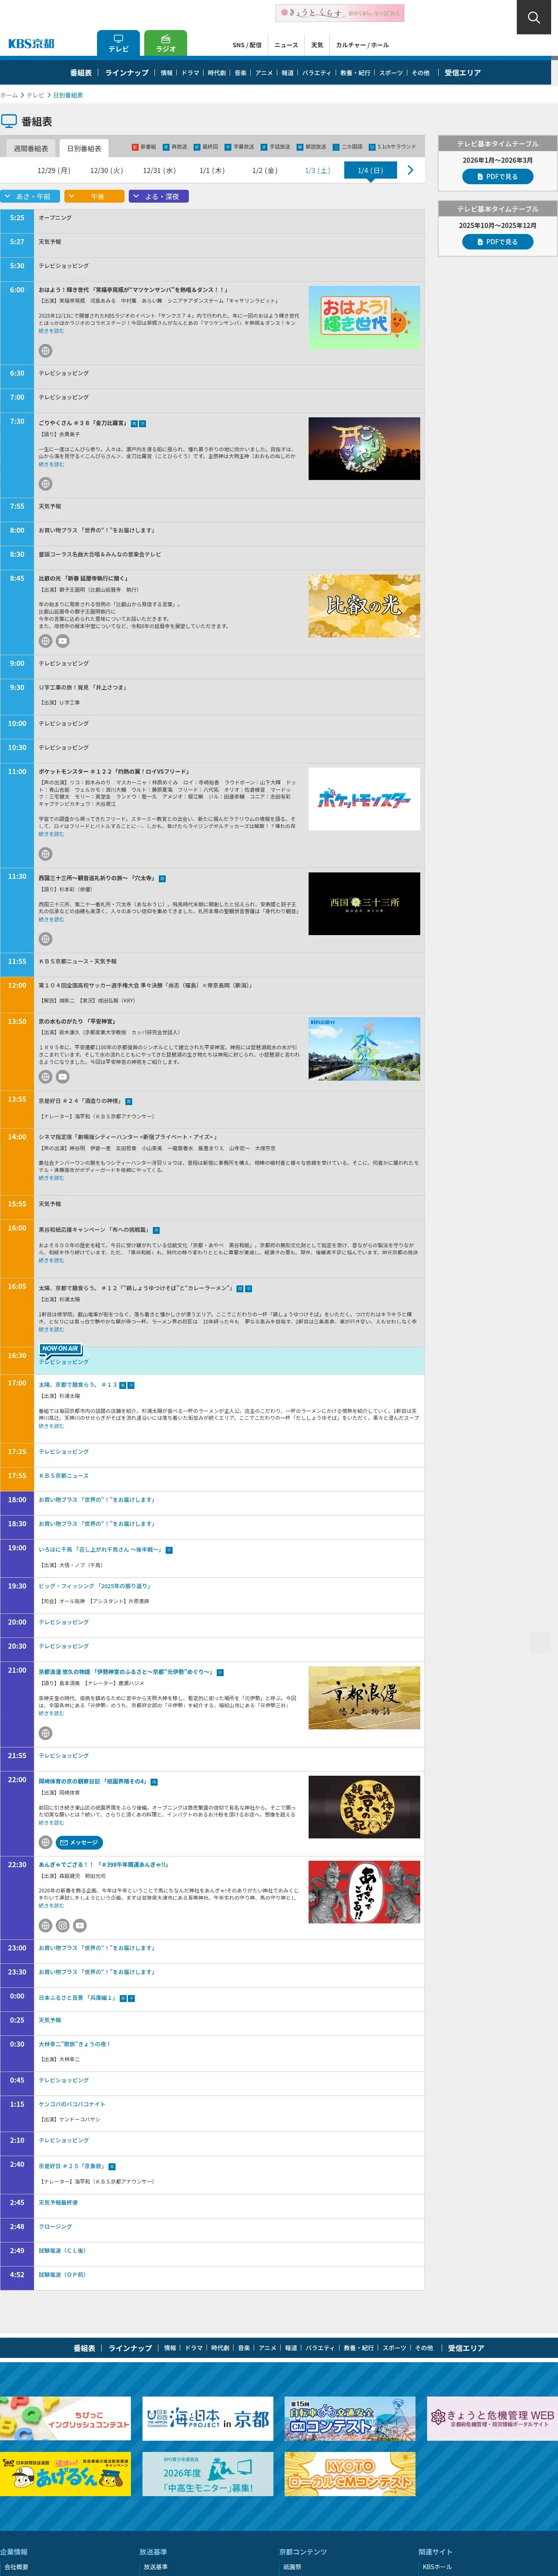This screenshot has width=558, height=2576.
Task: Switch to the 週間番組表 tab
Action: pyautogui.click(x=30, y=148)
